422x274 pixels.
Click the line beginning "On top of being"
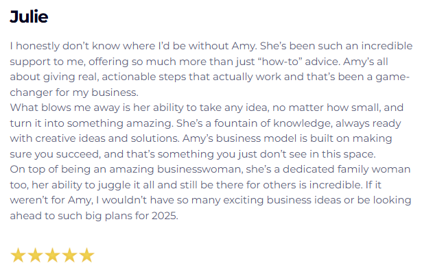coord(210,169)
